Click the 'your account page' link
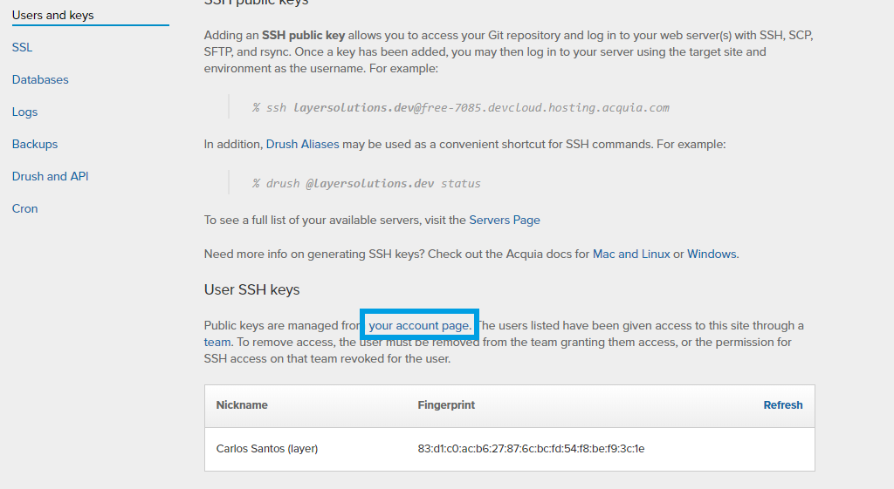This screenshot has width=894, height=489. click(419, 325)
